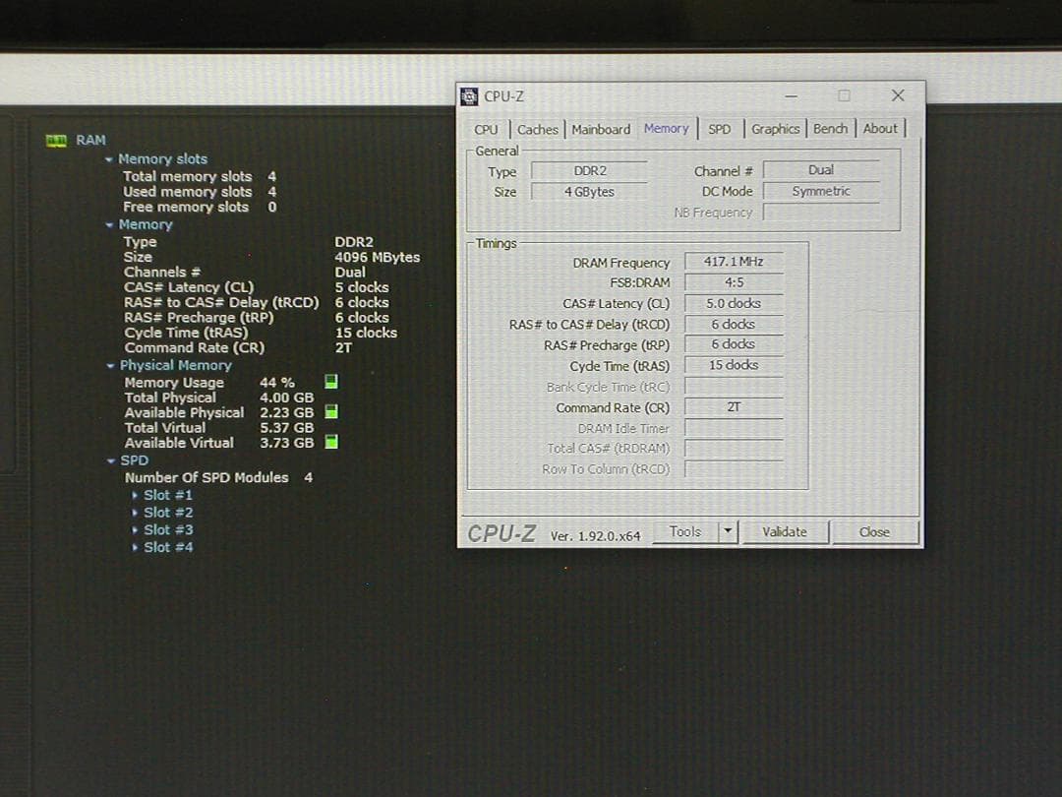
Task: Click the Memory Usage green bar indicator
Action: click(330, 382)
